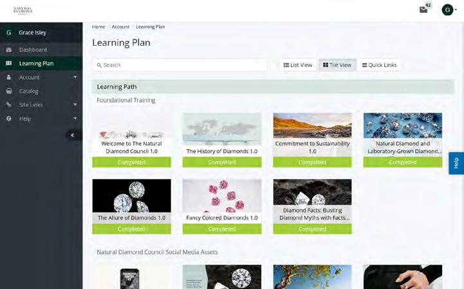Viewport: 464px width, 289px height.
Task: Open the mail inbox envelope icon
Action: coord(423,10)
